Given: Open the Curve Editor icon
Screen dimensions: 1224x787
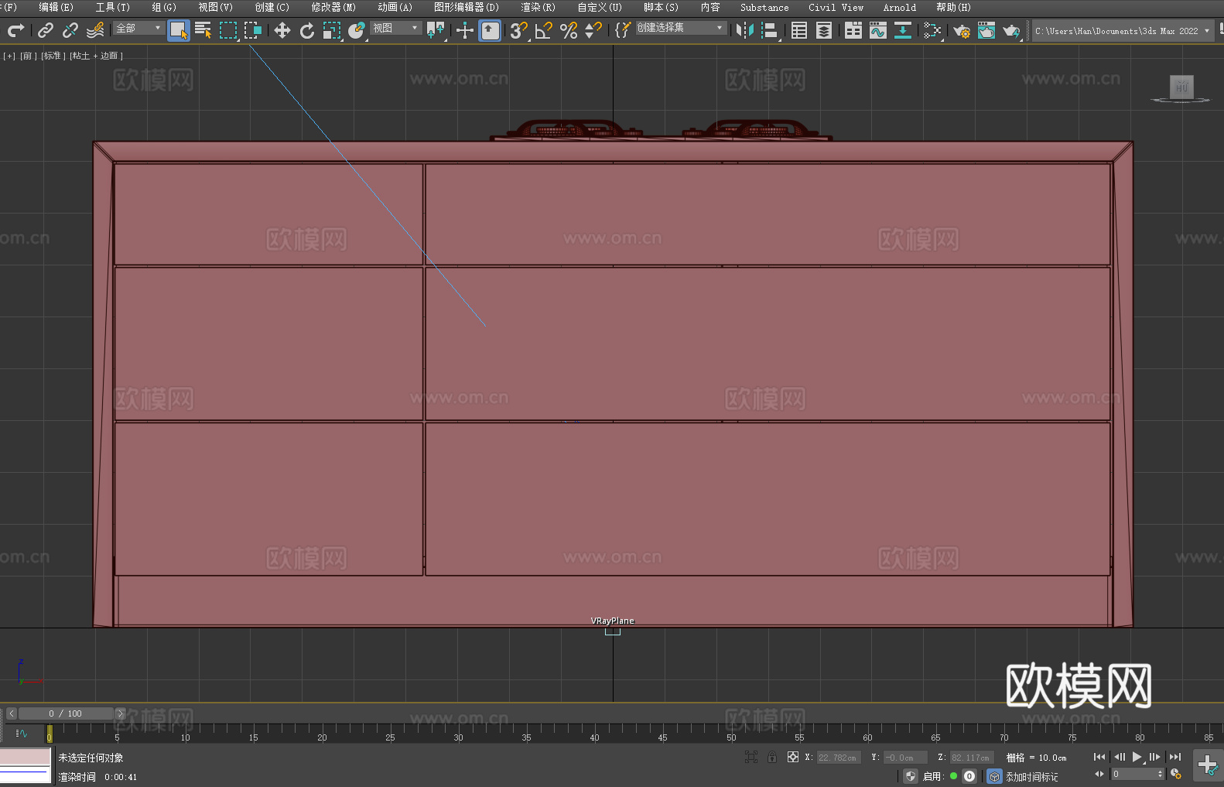Looking at the screenshot, I should [x=878, y=30].
